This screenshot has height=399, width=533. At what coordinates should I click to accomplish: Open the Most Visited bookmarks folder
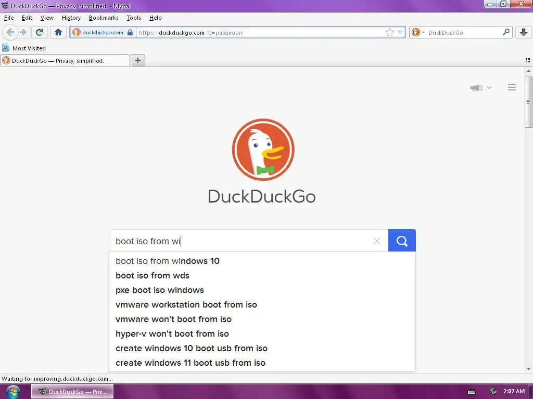(x=24, y=48)
